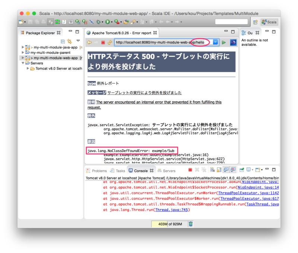Click the Open Perspective icon
This screenshot has width=298, height=253.
click(255, 22)
